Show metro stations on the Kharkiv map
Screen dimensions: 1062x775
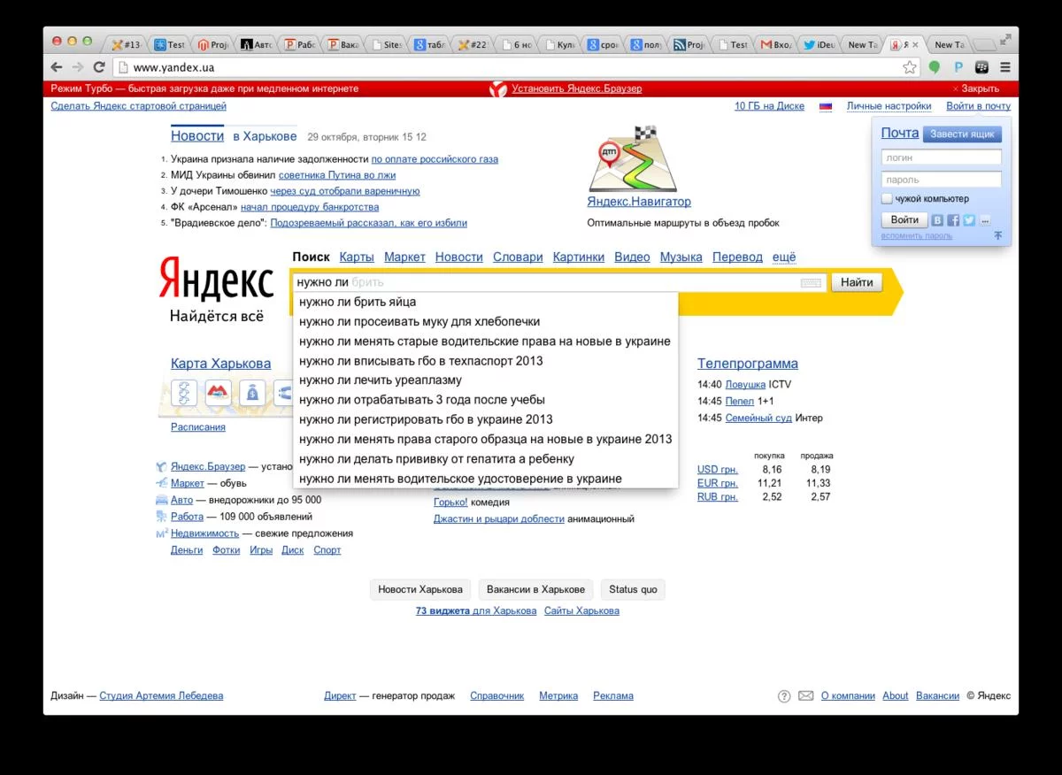pos(219,392)
